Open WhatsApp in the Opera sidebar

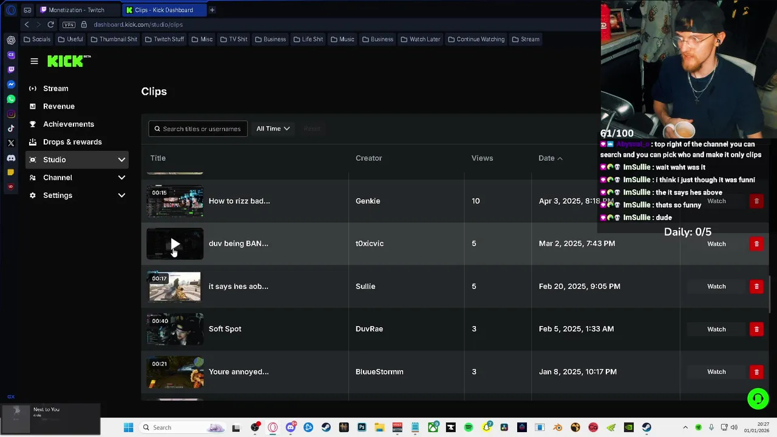[x=11, y=99]
